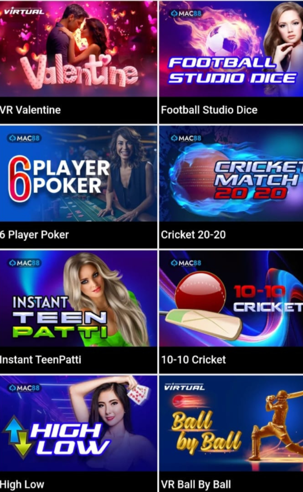
Task: Click the "Football Studio Dice" title label
Action: [209, 110]
